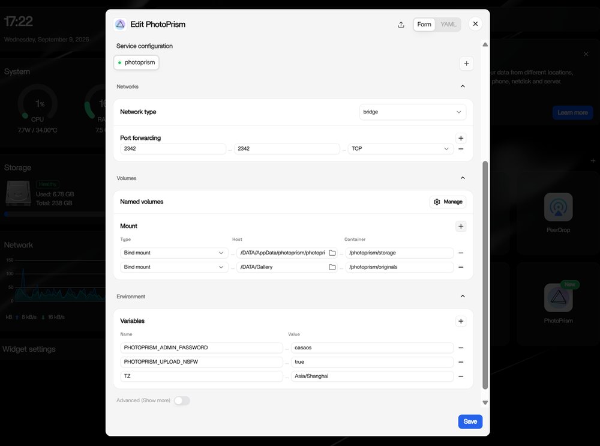Viewport: 600px width, 446px height.
Task: Browse folder for /DATA/Gallery host path
Action: pyautogui.click(x=332, y=267)
